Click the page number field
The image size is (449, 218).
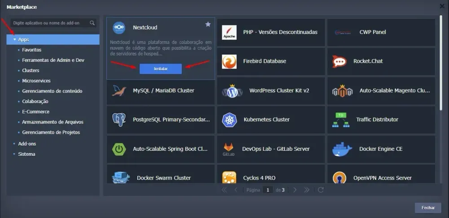tap(268, 190)
